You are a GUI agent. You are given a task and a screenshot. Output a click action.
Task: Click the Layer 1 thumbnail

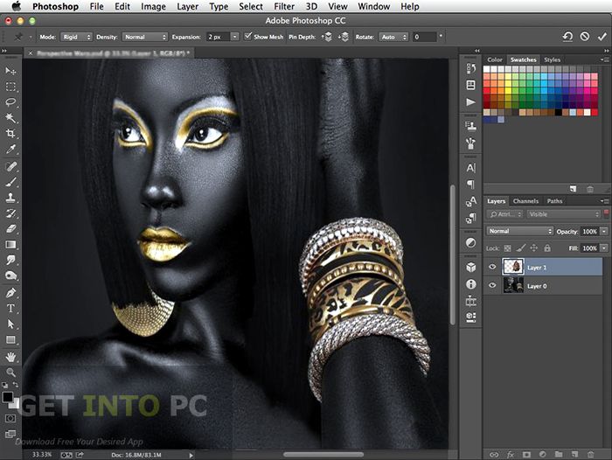(x=513, y=268)
